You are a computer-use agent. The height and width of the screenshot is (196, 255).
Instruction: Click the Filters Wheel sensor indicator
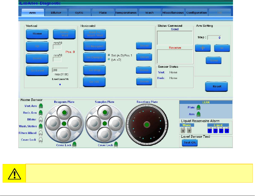(x=41, y=133)
